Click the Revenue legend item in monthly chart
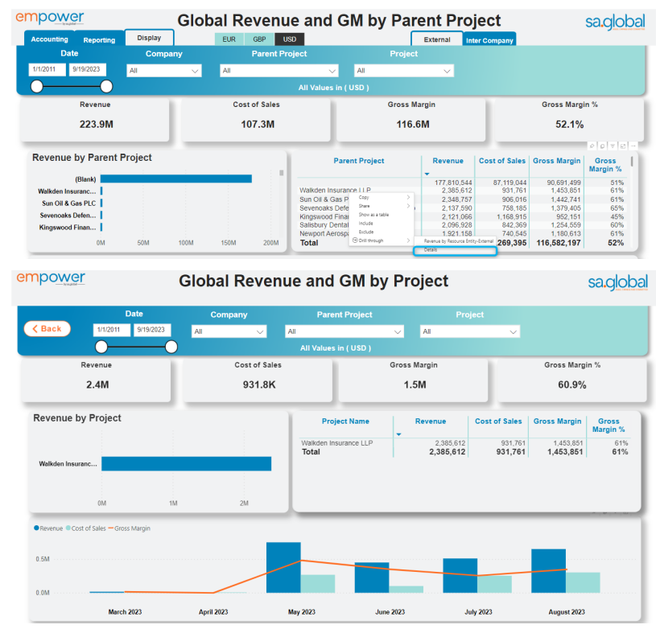The image size is (656, 633). click(48, 528)
